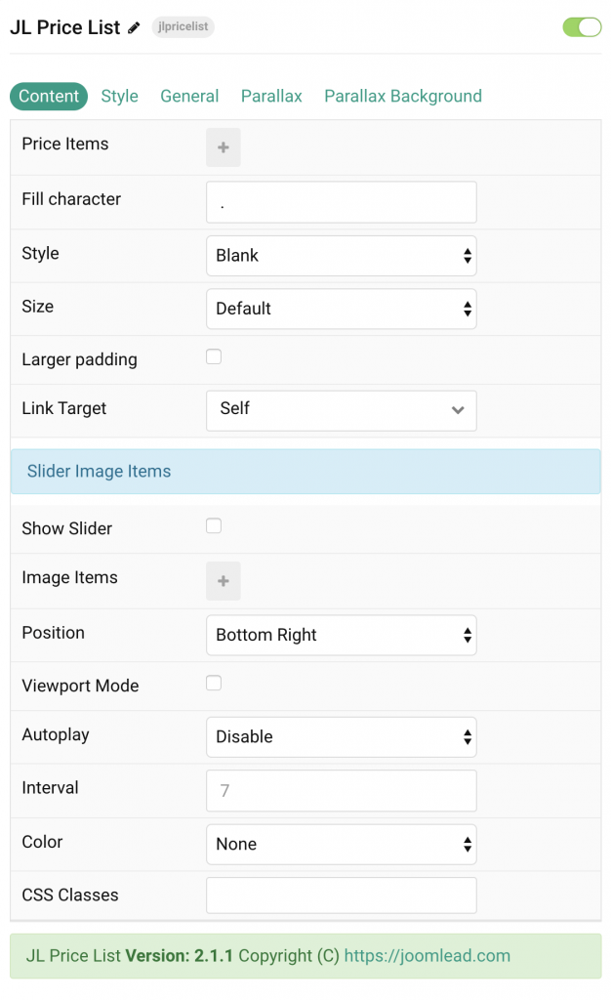Open the Color dropdown set to None
The height and width of the screenshot is (1000, 611).
341,844
